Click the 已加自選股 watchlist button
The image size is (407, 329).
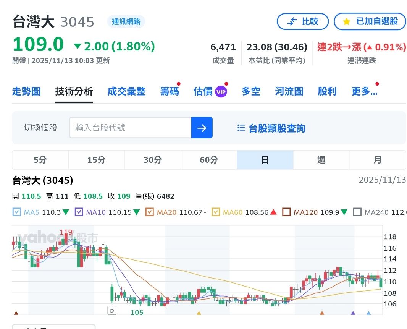click(x=370, y=21)
